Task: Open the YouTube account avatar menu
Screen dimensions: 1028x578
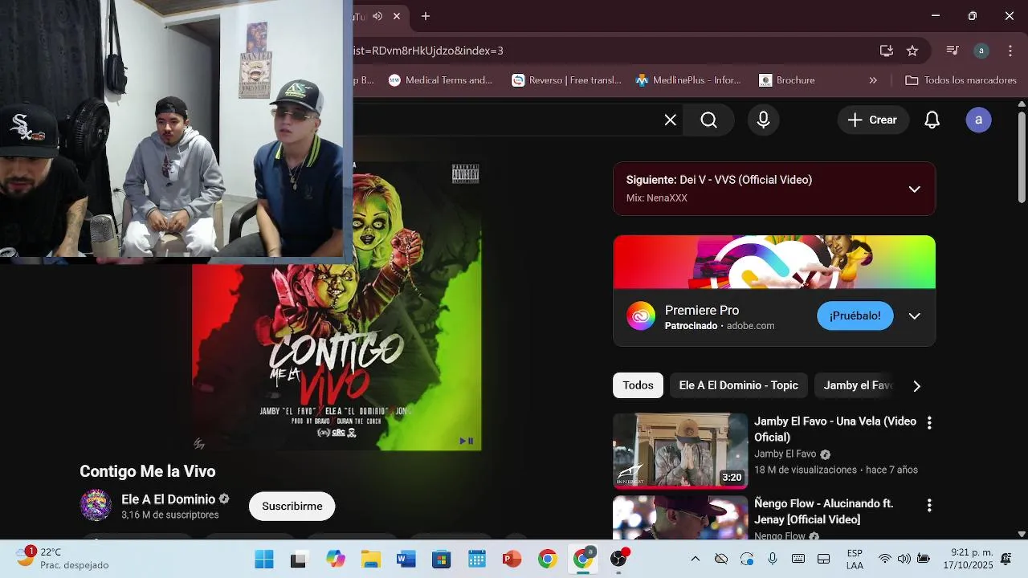Action: coord(978,120)
